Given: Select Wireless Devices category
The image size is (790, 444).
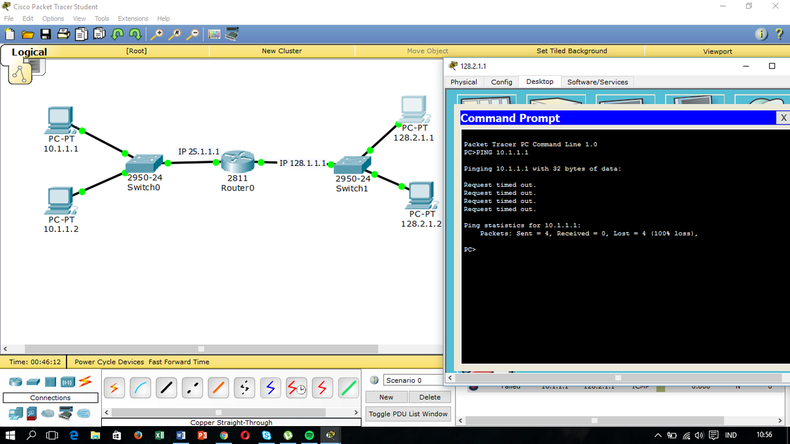Looking at the screenshot, I should coord(67,382).
